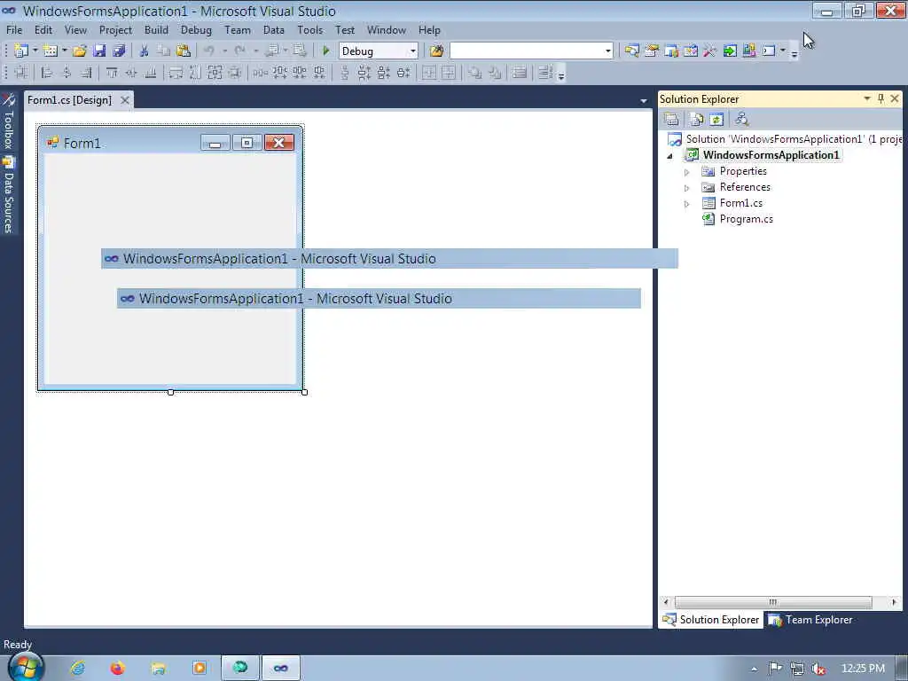
Task: Toggle Show All Files in Solution Explorer
Action: click(x=697, y=120)
